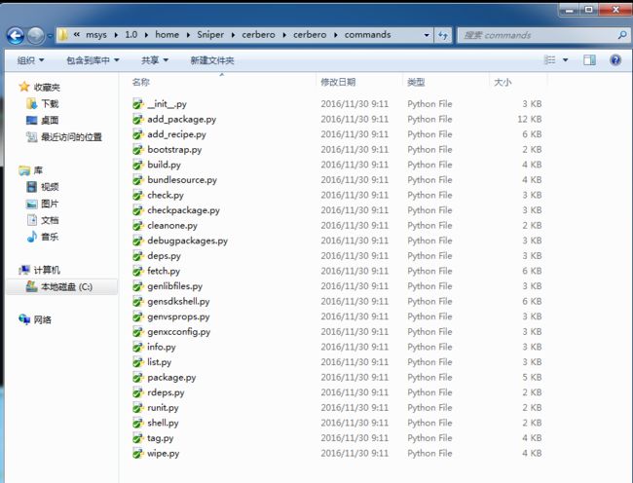The image size is (633, 483).
Task: Select the file name tag.py
Action: click(x=161, y=438)
